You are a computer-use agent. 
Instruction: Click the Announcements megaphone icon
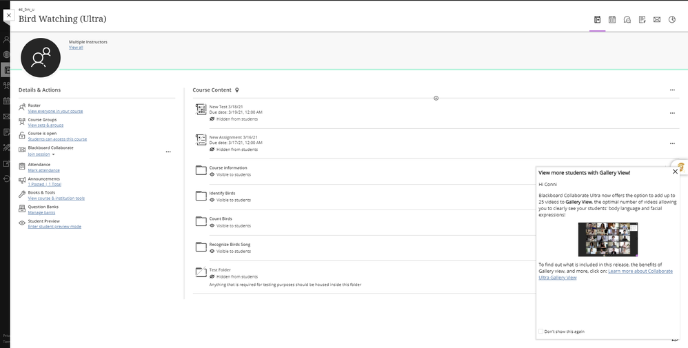pos(22,181)
